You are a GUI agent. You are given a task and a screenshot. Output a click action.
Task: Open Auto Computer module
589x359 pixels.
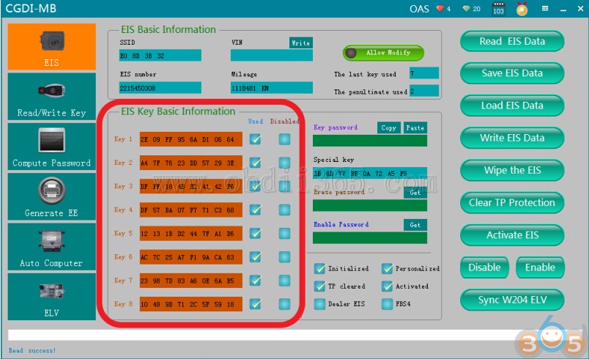tap(52, 247)
